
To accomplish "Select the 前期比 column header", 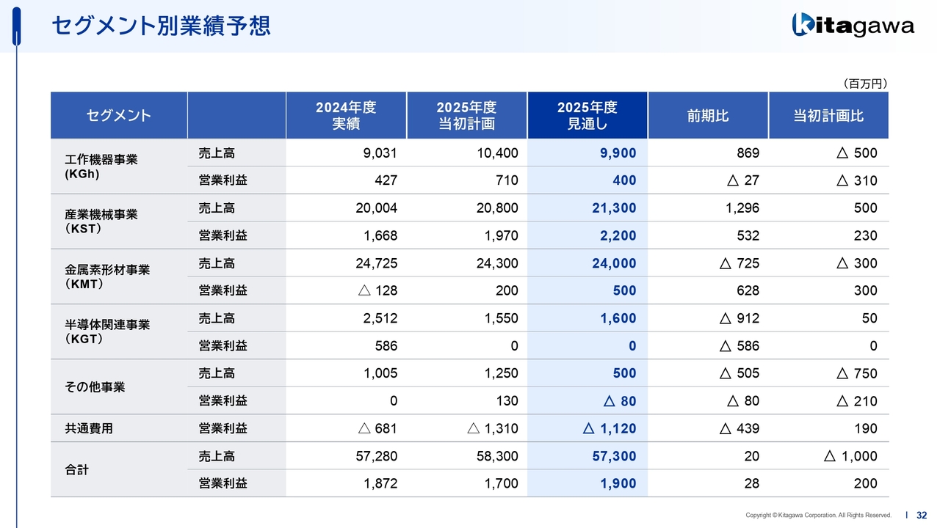I will 708,116.
